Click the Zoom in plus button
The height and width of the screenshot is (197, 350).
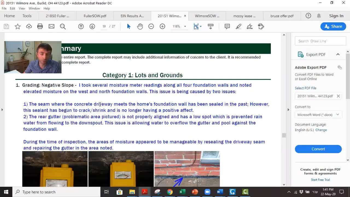pyautogui.click(x=162, y=27)
